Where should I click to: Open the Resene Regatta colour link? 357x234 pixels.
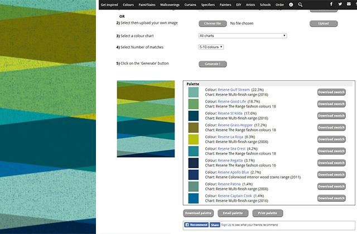(x=230, y=160)
